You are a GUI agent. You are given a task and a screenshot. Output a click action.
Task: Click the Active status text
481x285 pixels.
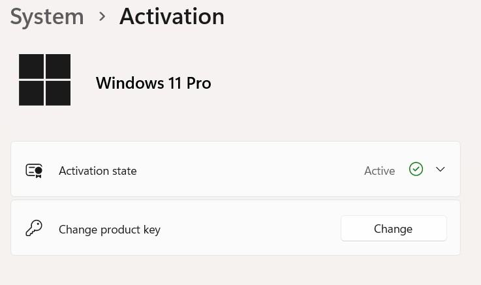coord(379,171)
